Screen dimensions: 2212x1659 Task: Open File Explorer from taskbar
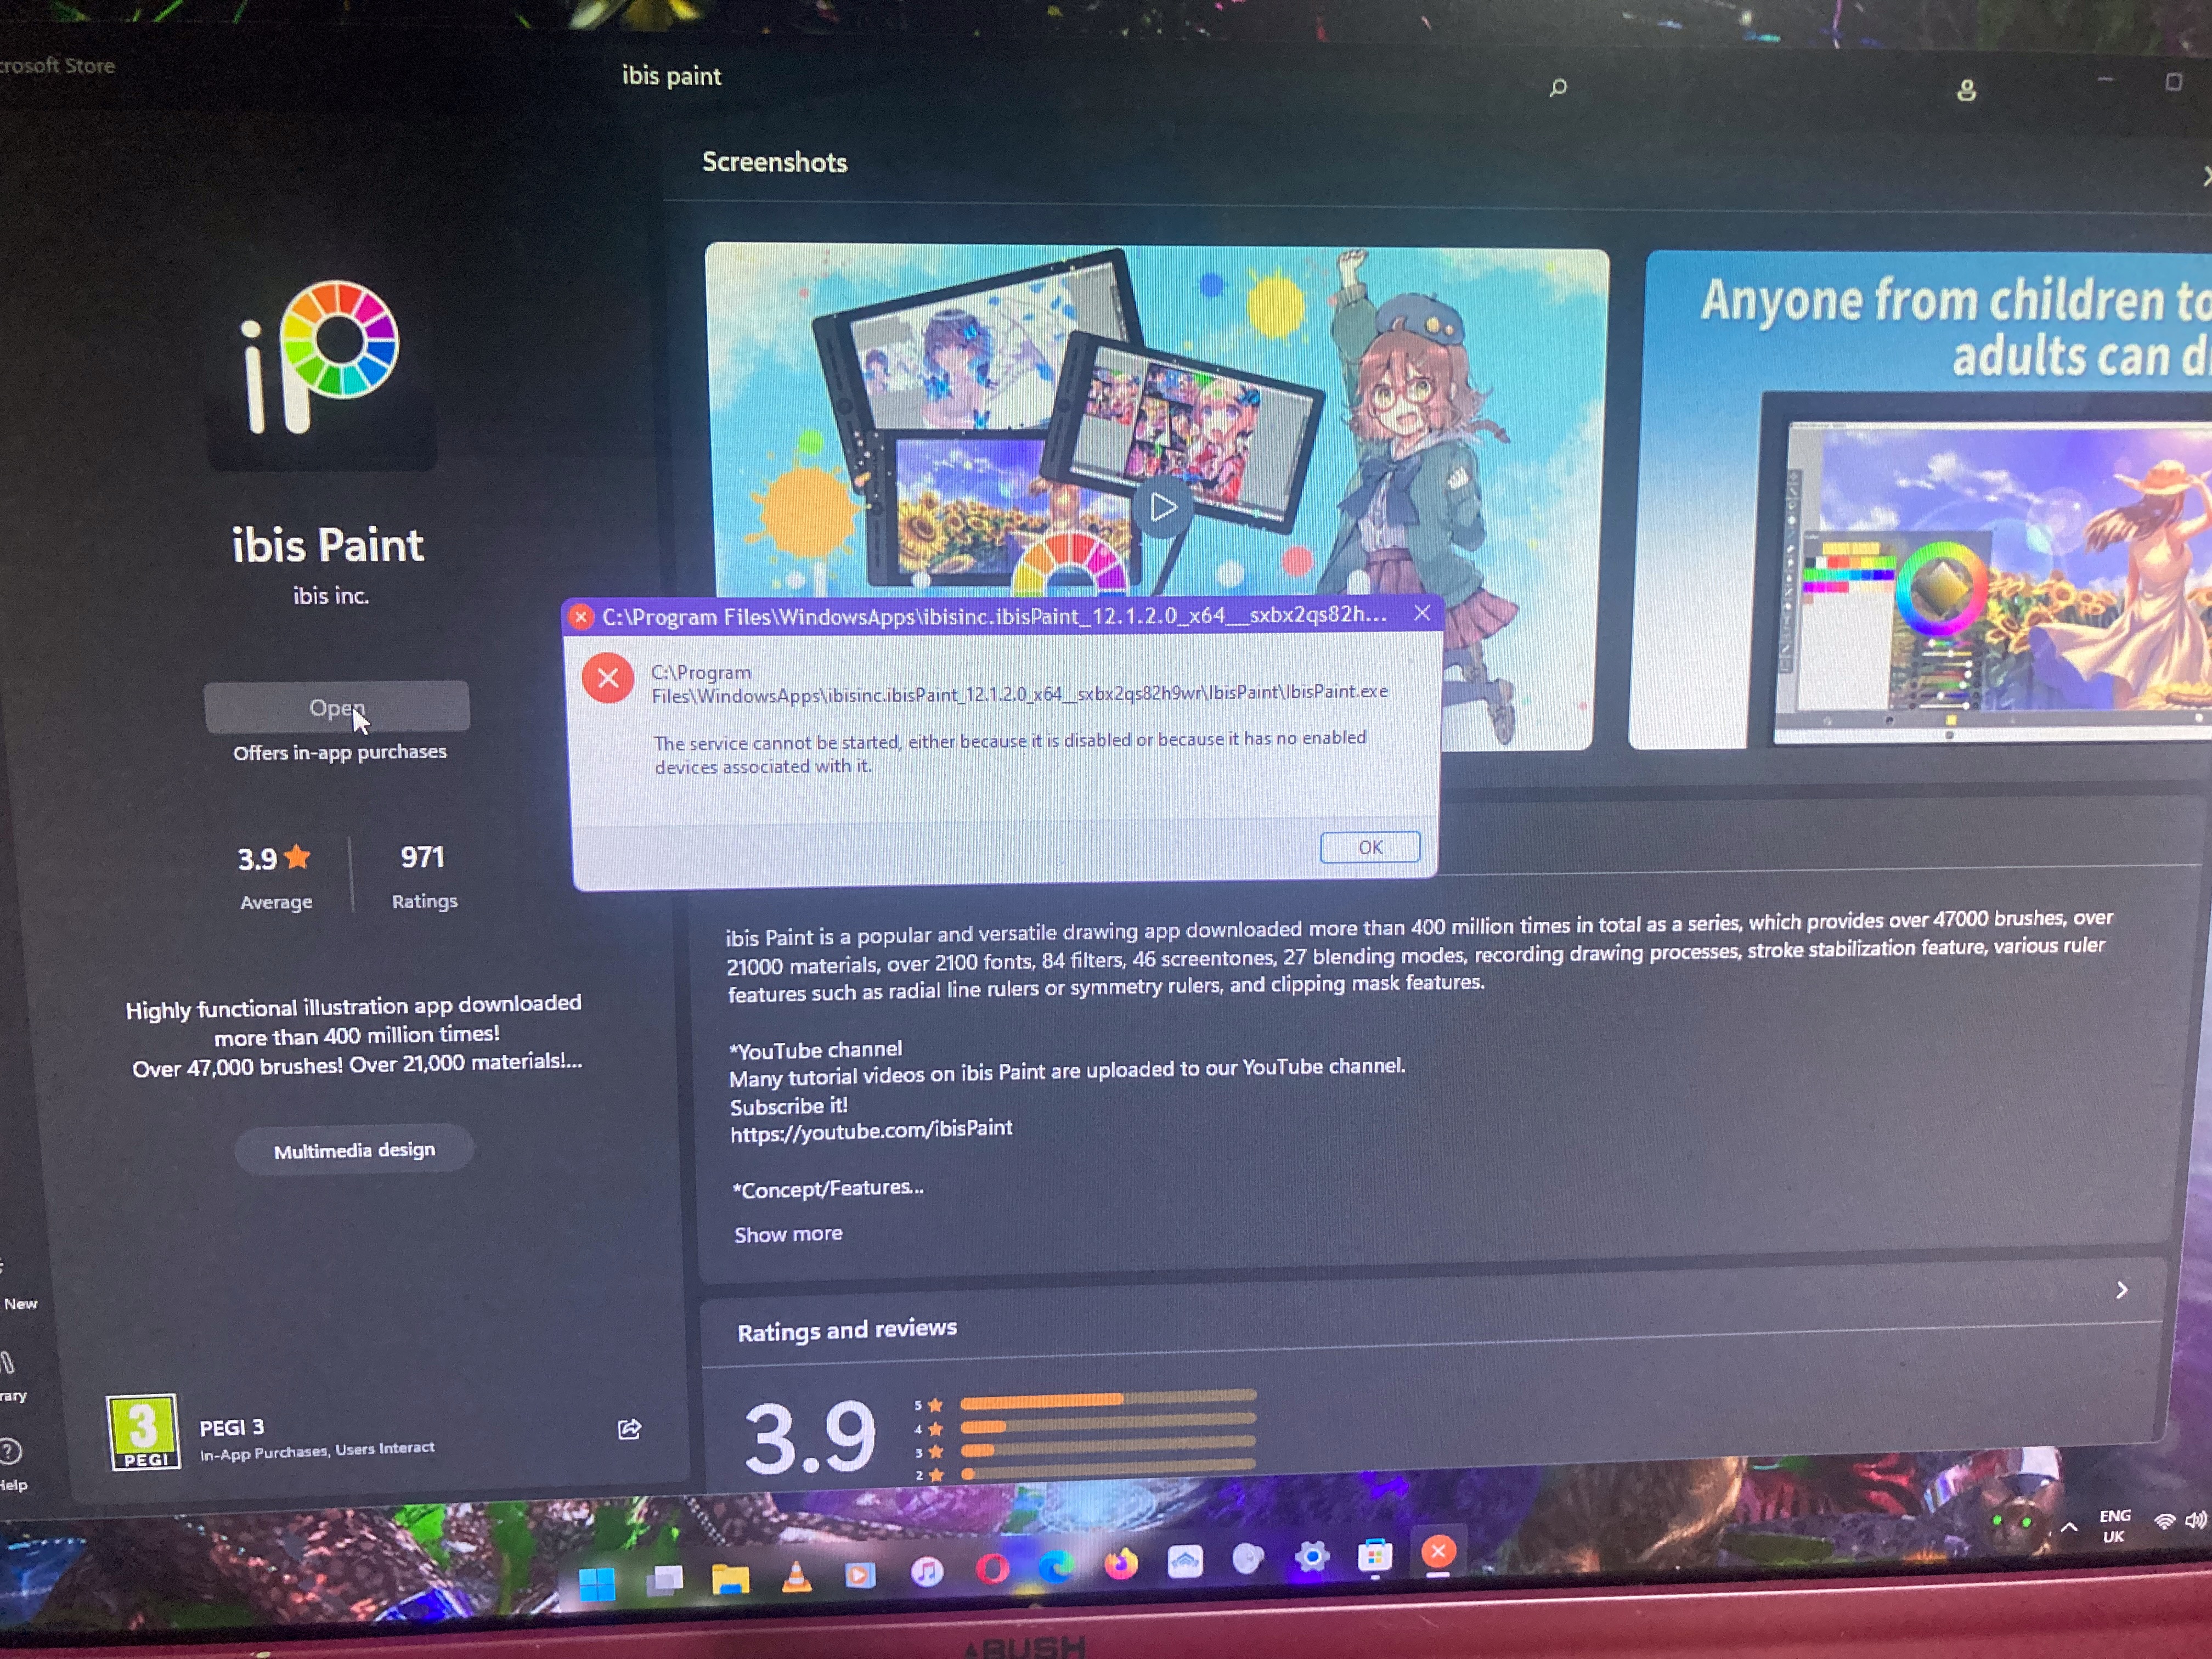[730, 1579]
